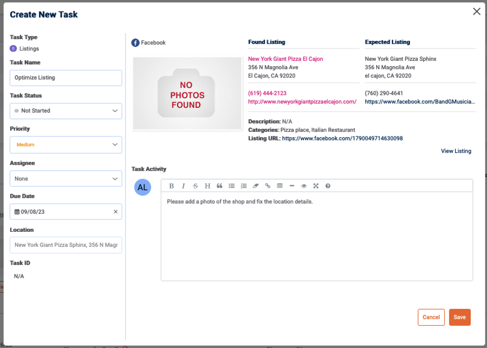Insert a block quote

pyautogui.click(x=220, y=186)
